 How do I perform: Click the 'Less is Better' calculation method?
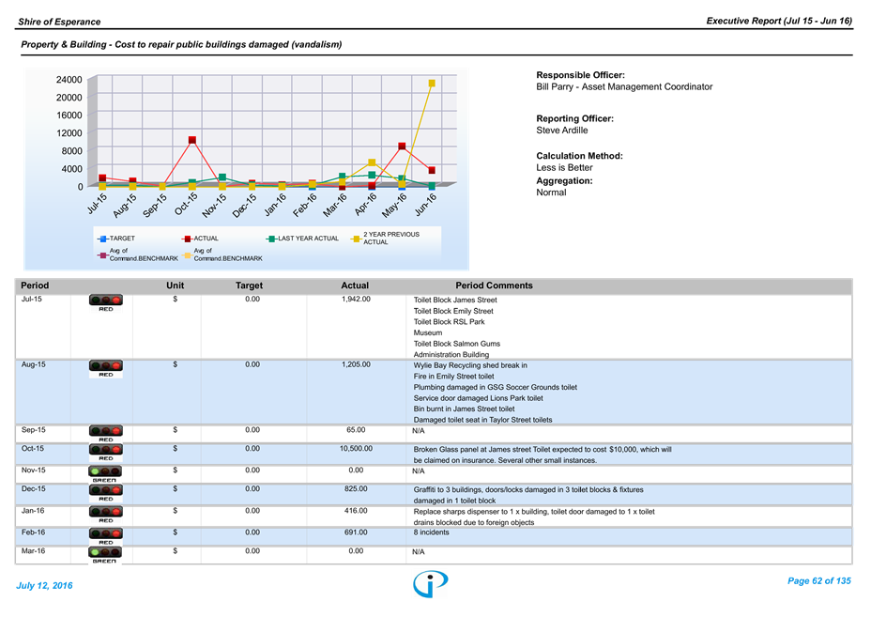click(564, 167)
